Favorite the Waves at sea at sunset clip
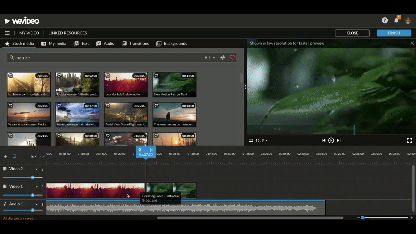Viewport: 416px width, 234px height. tap(11, 106)
